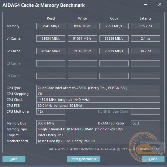
Task: Click the Write column header
Action: [x=82, y=18]
